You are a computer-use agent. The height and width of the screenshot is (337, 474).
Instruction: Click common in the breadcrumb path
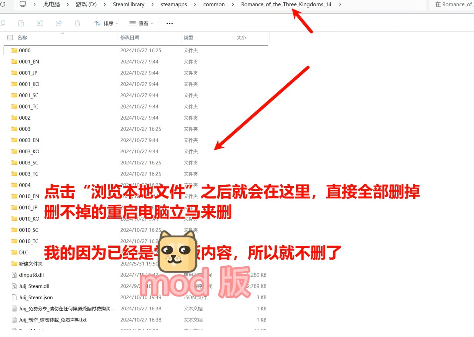click(214, 4)
